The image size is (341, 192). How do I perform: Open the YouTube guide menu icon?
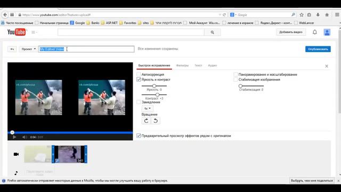coord(34,32)
